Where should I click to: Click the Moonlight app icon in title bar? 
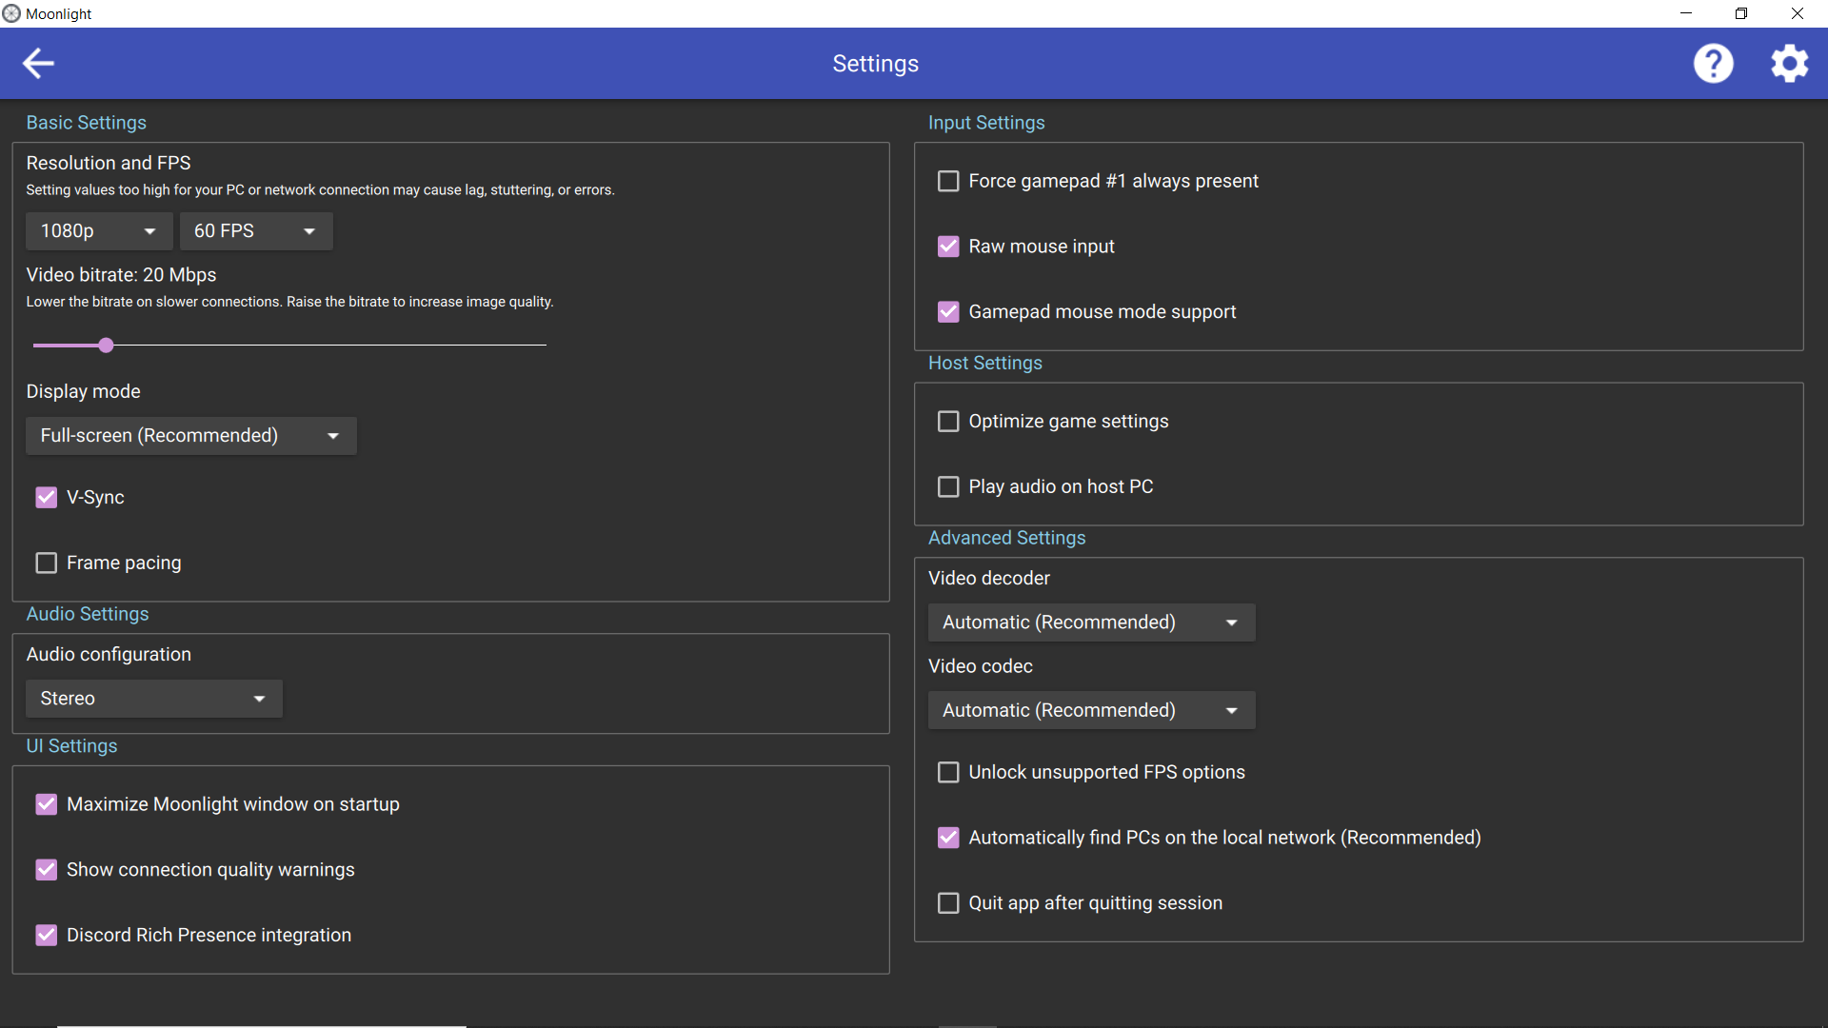coord(11,13)
